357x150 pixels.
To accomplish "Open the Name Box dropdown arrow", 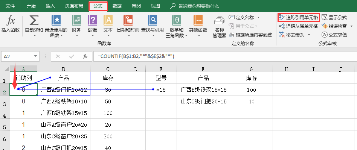I will click(35, 56).
